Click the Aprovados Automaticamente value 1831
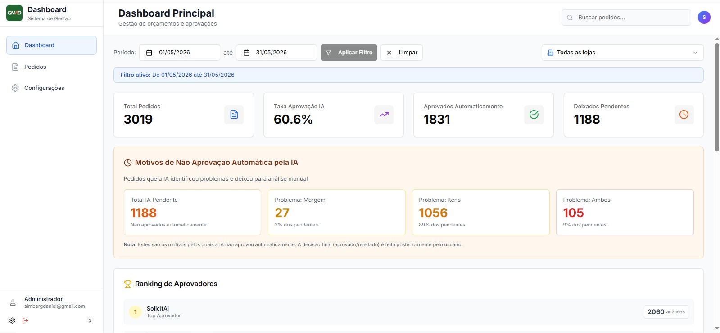This screenshot has height=333, width=720. coord(437,120)
